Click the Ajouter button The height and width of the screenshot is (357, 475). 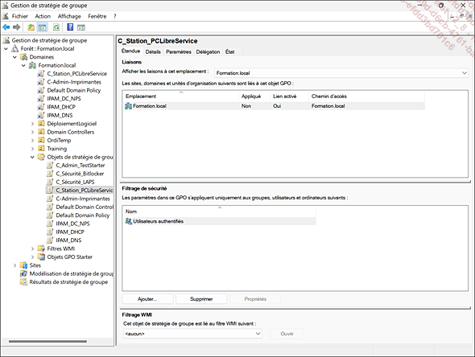(147, 299)
